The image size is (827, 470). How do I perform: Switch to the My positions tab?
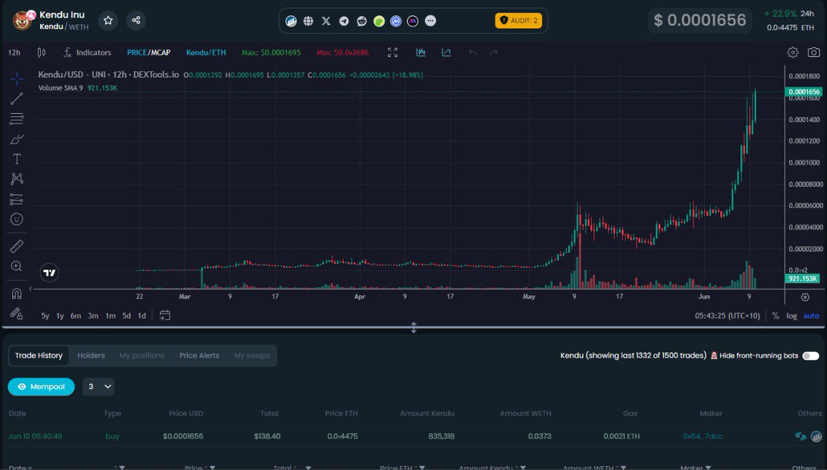(142, 356)
